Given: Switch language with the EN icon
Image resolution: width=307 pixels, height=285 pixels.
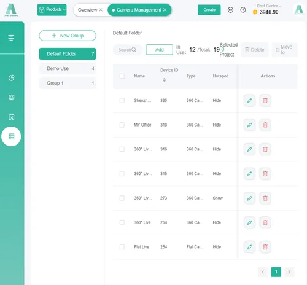Looking at the screenshot, I should click(230, 10).
